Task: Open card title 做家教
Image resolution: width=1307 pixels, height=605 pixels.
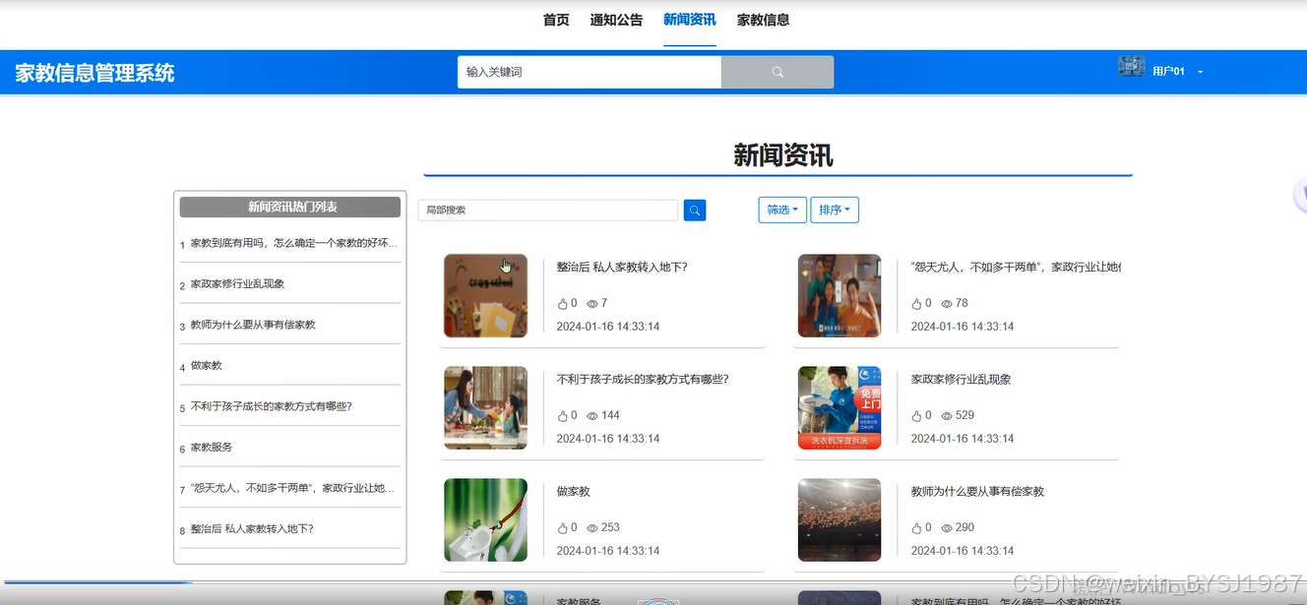Action: click(x=574, y=491)
